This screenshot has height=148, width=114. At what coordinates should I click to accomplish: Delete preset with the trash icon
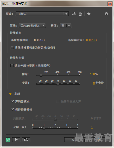tap(80, 14)
